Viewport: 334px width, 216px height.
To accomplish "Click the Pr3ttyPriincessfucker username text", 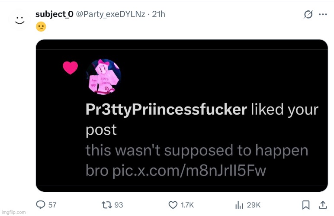I will click(166, 110).
